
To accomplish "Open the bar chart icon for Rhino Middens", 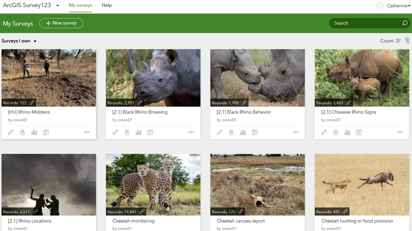I will pos(34,132).
